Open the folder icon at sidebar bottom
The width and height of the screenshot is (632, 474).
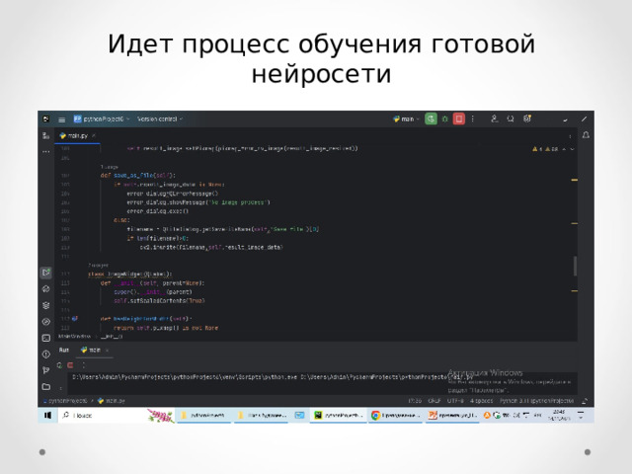[x=46, y=387]
